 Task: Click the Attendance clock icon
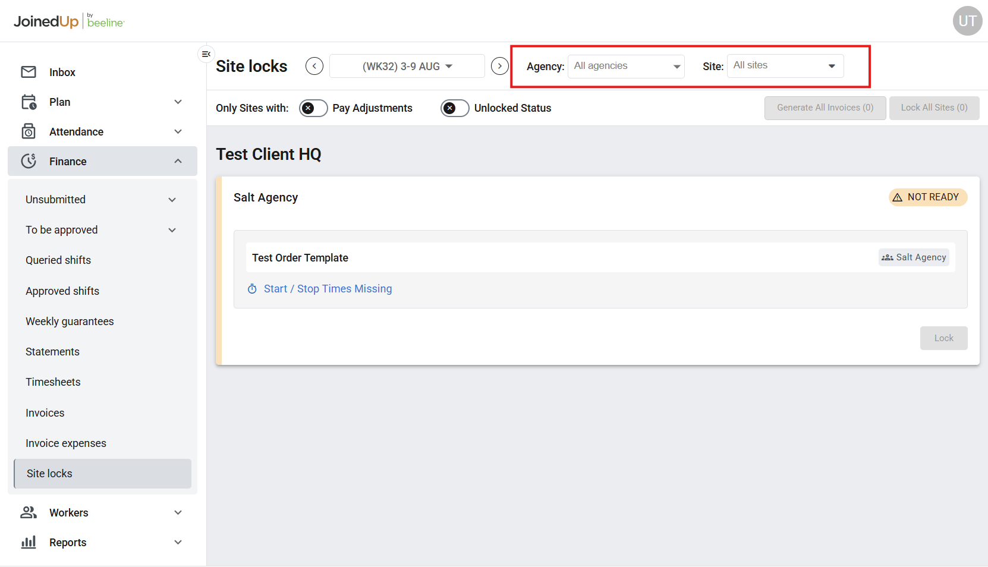pyautogui.click(x=29, y=131)
